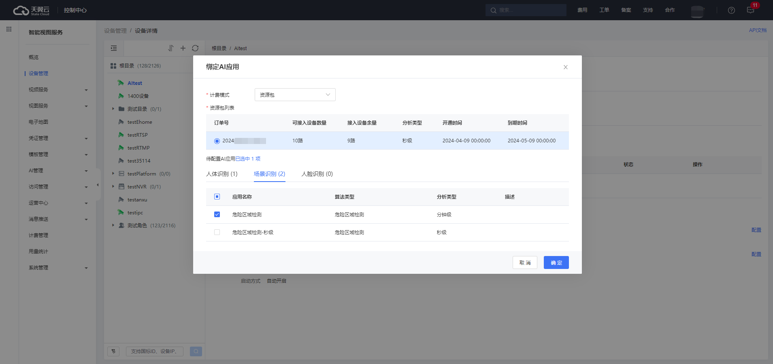The image size is (773, 364).
Task: Click the camera icon beside testRTSP
Action: coord(121,135)
